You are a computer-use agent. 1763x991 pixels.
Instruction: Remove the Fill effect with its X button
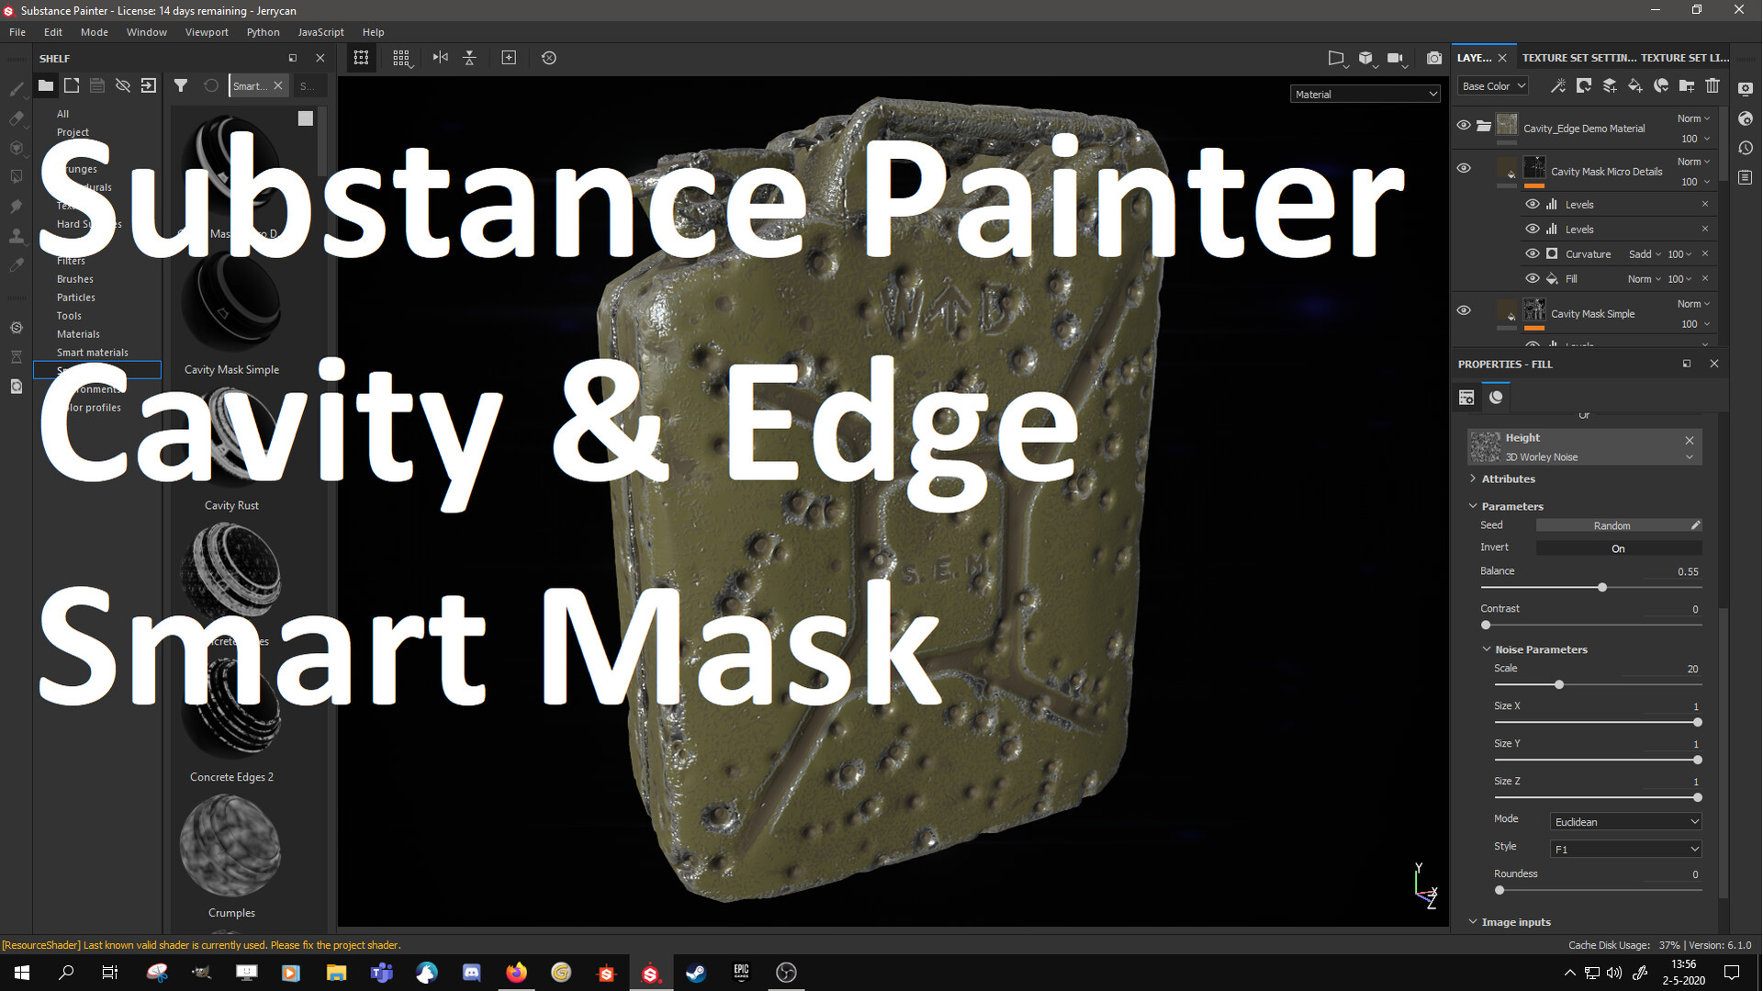pyautogui.click(x=1705, y=278)
